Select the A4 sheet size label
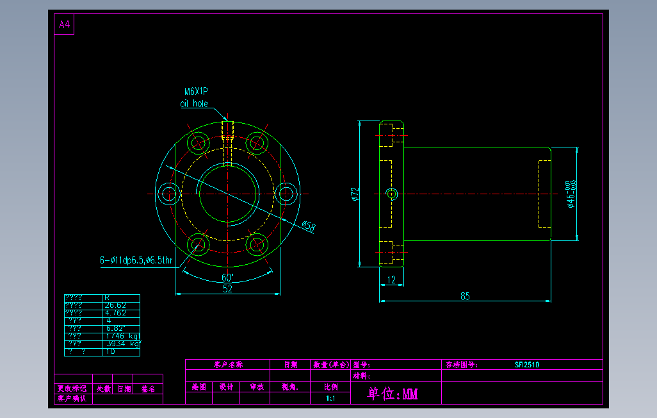This screenshot has height=418, width=657. (x=64, y=24)
